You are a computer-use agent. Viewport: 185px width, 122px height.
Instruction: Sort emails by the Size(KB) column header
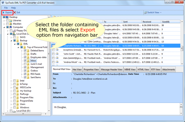[x=171, y=22]
